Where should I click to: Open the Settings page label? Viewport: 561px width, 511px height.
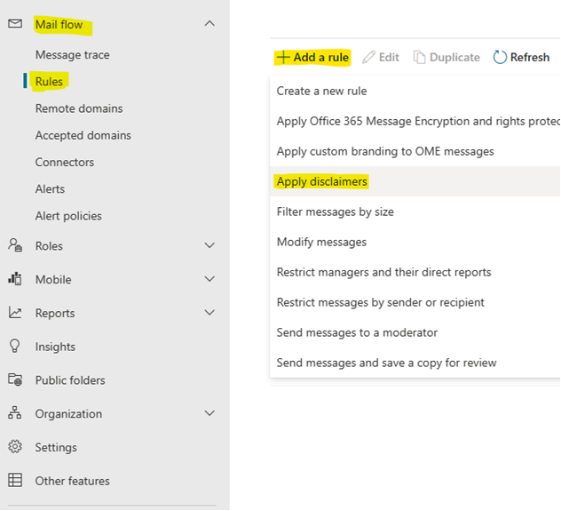pyautogui.click(x=56, y=447)
